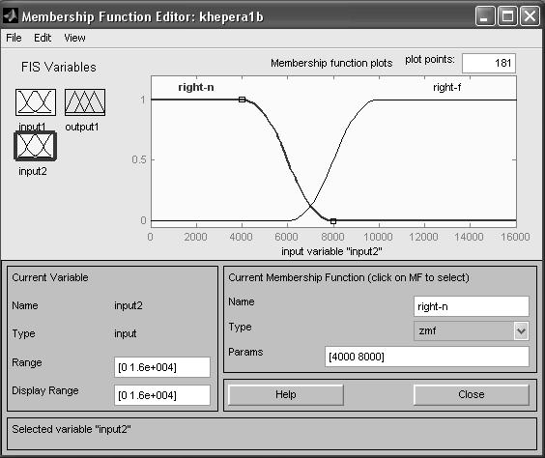Edit the membership function Name field

[472, 306]
